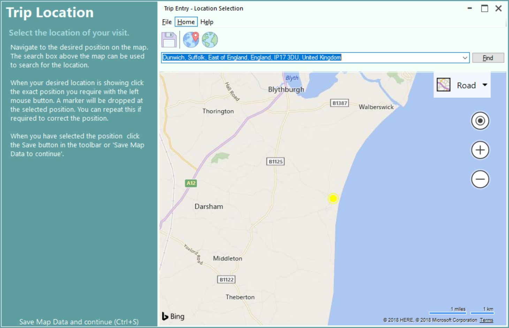
Task: Click the plain green globe toolbar icon
Action: (210, 40)
